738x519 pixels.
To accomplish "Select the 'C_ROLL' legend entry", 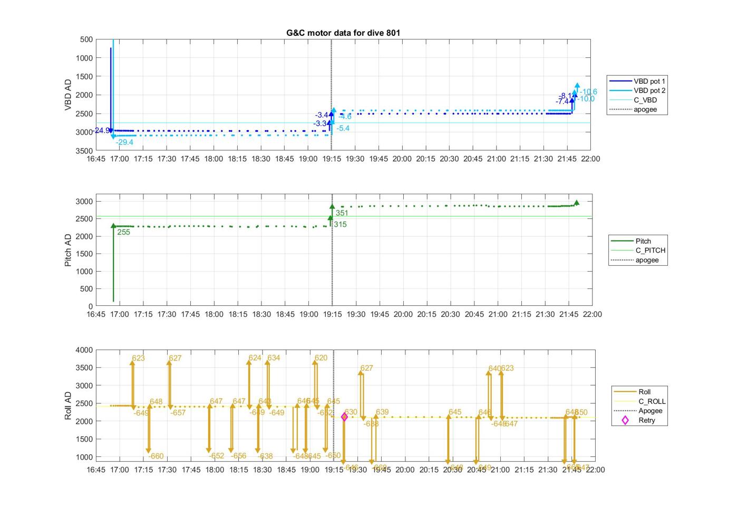I will (x=640, y=401).
